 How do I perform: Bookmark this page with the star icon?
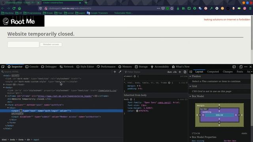[x=172, y=8]
